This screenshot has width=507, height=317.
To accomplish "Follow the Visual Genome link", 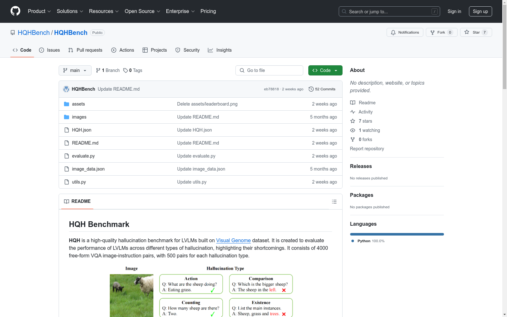I will pos(233,240).
